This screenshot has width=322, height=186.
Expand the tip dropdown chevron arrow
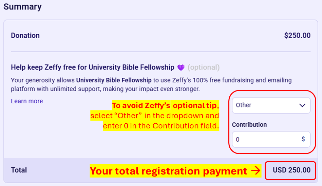tap(302, 105)
